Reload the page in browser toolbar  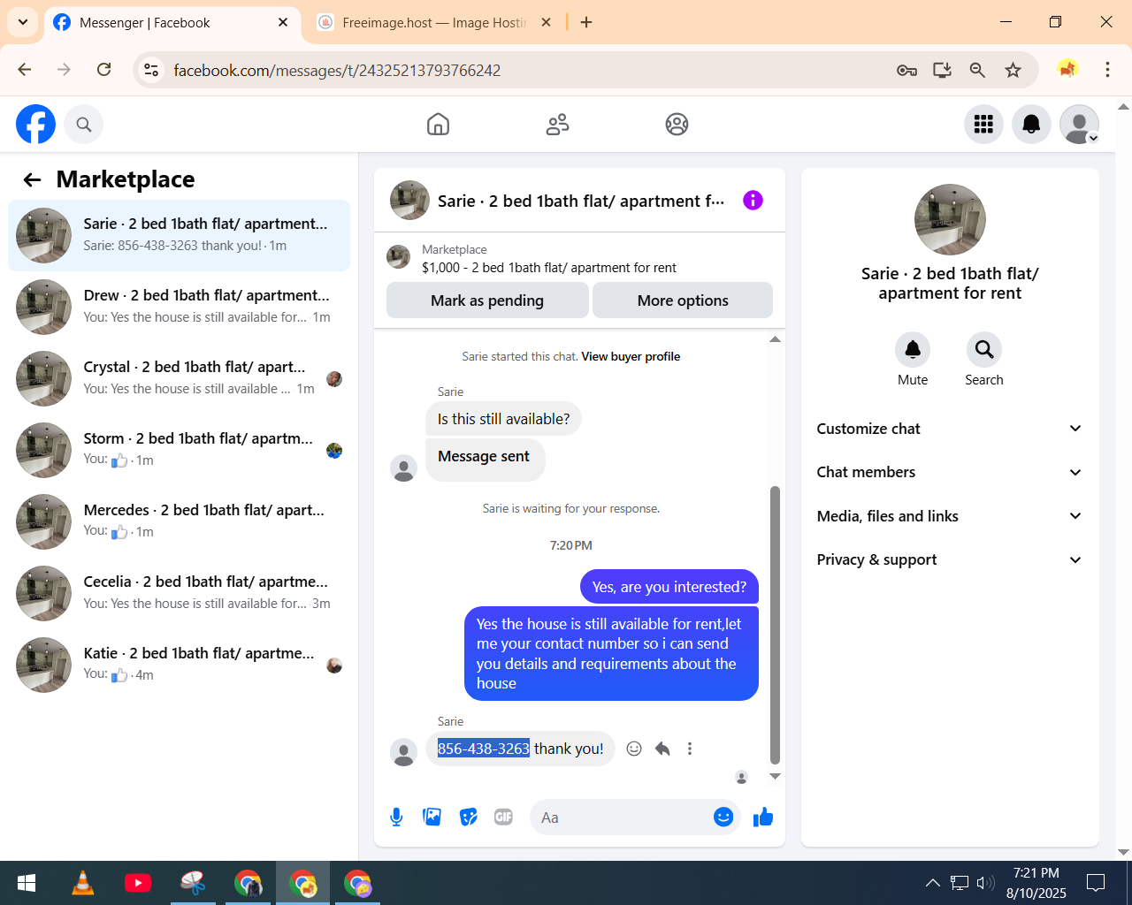(x=103, y=70)
